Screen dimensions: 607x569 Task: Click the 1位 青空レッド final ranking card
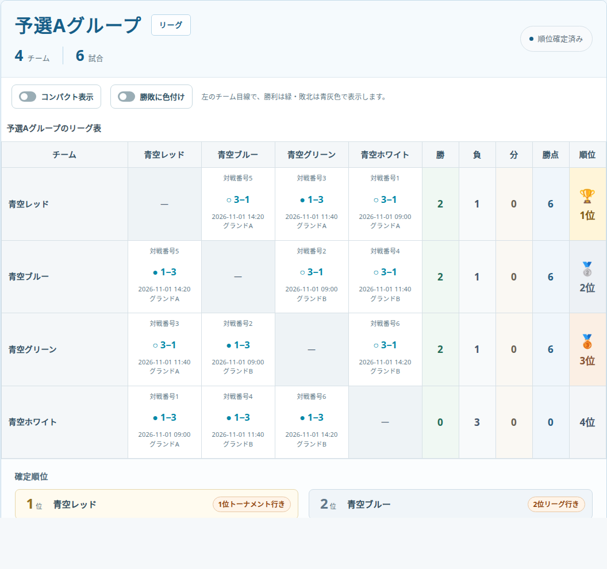[x=156, y=503]
